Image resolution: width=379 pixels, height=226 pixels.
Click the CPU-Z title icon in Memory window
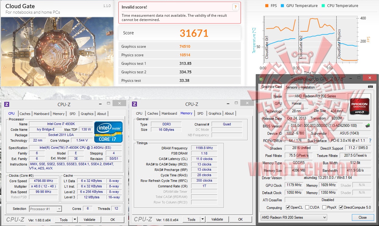coord(134,104)
